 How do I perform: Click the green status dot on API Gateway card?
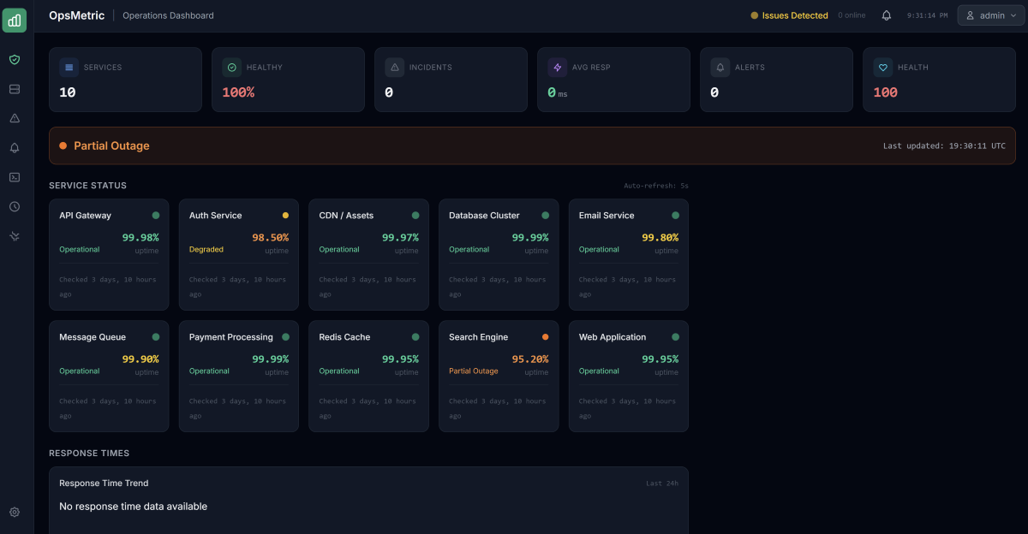pyautogui.click(x=155, y=216)
